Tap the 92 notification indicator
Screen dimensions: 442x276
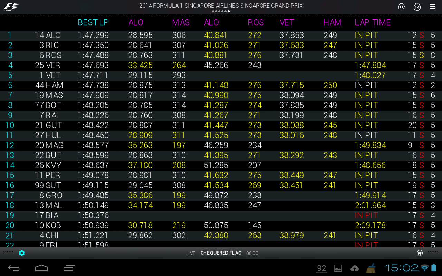click(321, 268)
